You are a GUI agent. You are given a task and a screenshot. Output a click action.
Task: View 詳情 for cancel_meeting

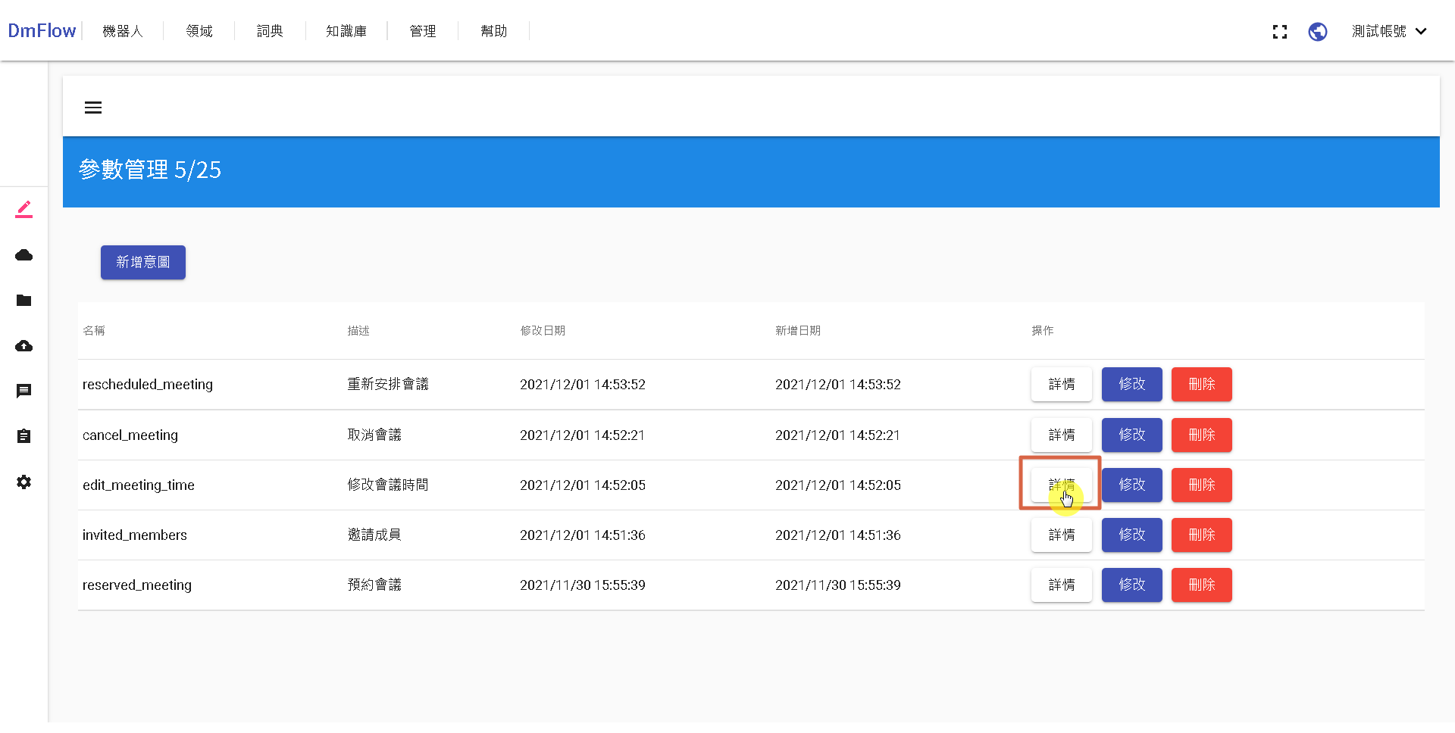pos(1062,435)
